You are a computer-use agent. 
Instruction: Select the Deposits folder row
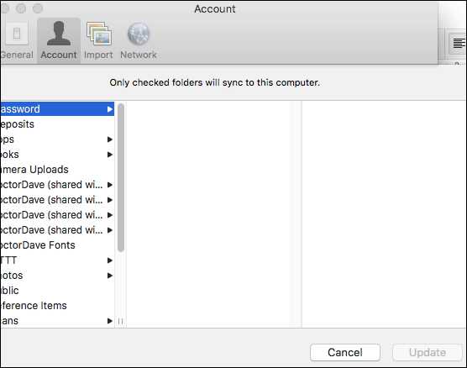(57, 124)
